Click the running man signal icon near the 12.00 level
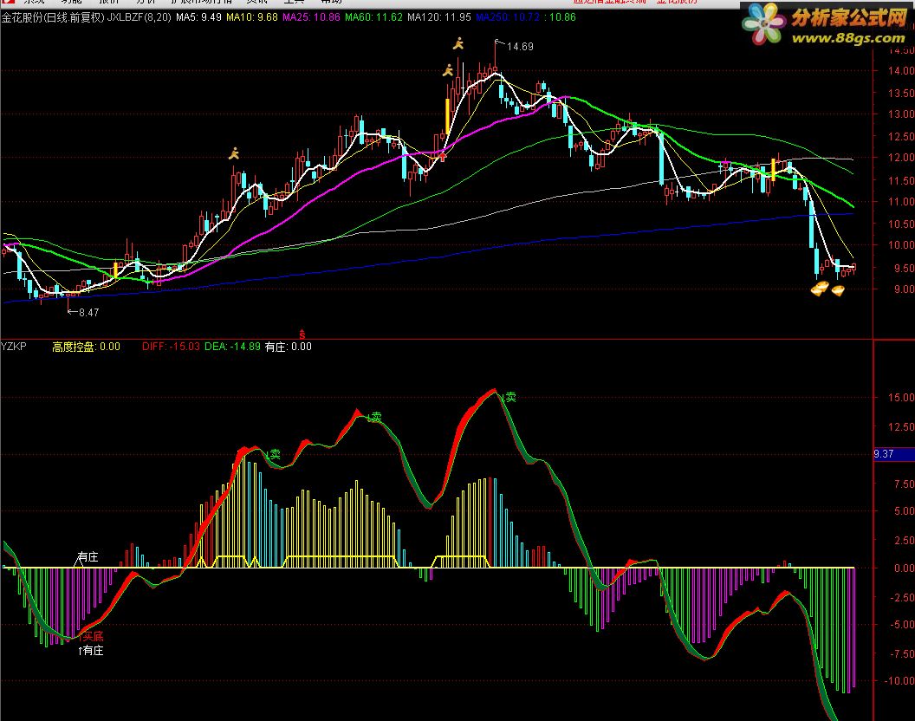 coord(234,153)
